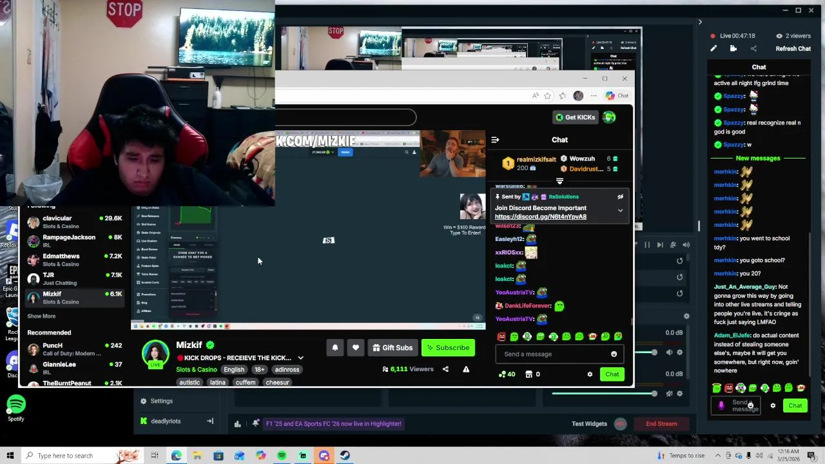Click Test Widgets in the Streamlabs footer
The height and width of the screenshot is (464, 825).
point(589,424)
